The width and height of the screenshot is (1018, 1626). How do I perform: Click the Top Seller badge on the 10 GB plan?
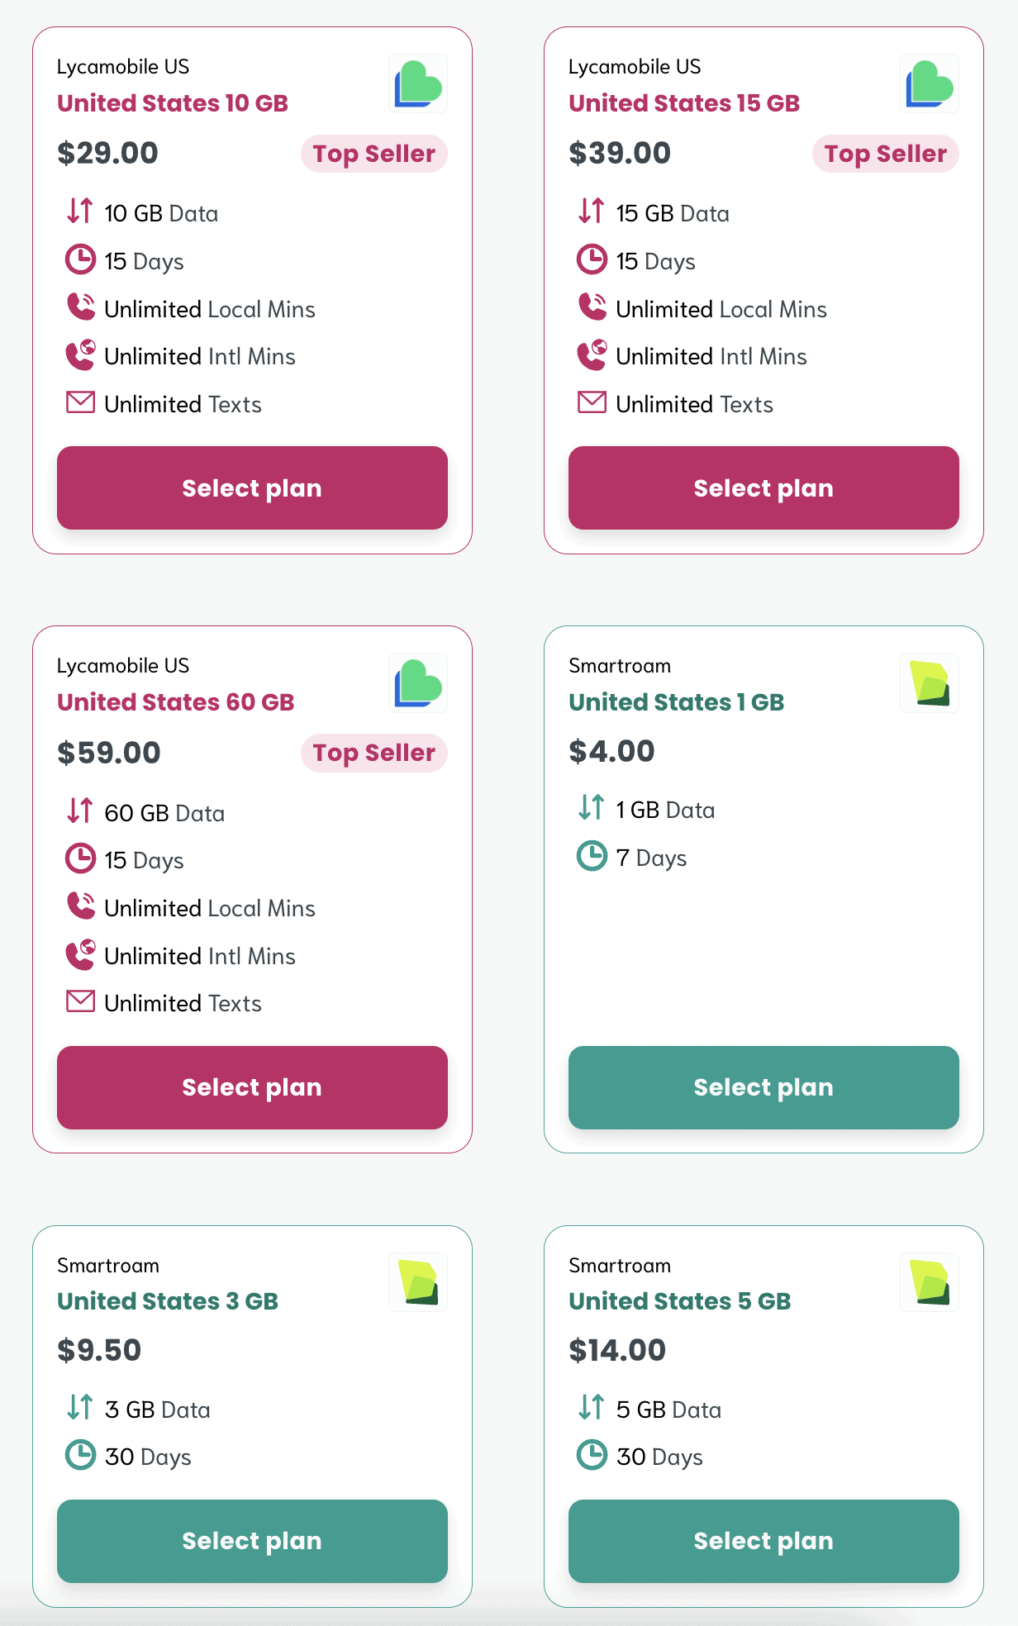pyautogui.click(x=373, y=154)
